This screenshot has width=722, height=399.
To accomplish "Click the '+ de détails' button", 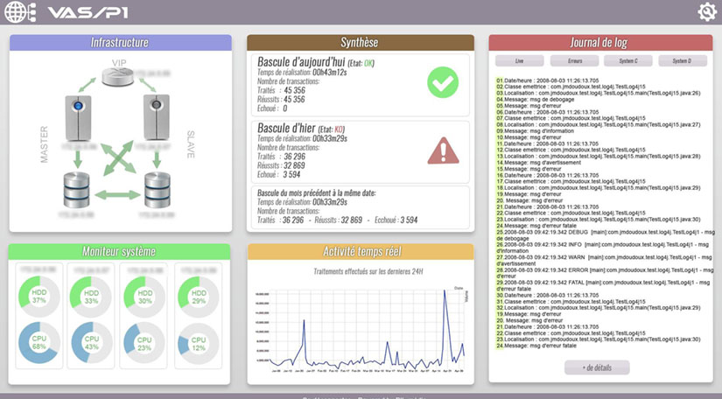I will click(597, 367).
